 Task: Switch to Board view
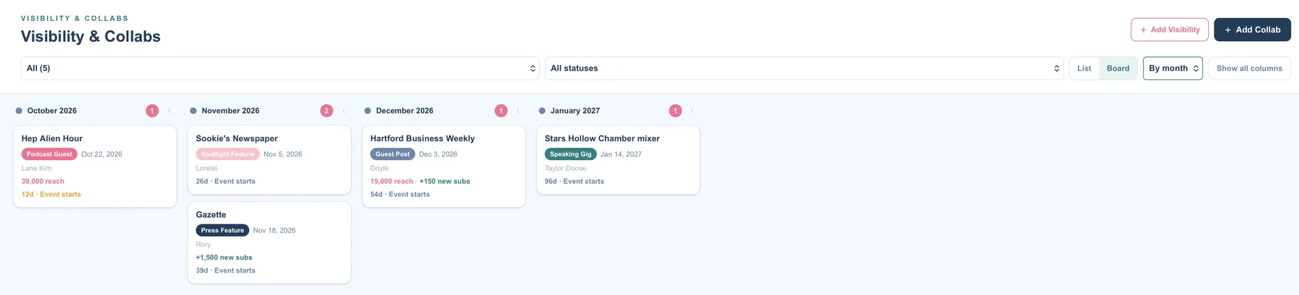[x=1118, y=69]
